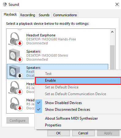Click the black disabled arrow badge on Speakers
This screenshot has height=138, width=121.
(x=20, y=76)
